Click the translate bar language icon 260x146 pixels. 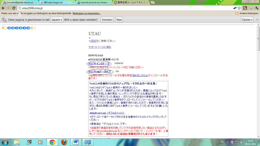(x=4, y=20)
